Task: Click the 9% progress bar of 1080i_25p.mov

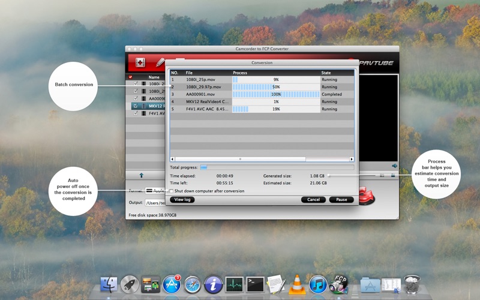Action: [276, 80]
